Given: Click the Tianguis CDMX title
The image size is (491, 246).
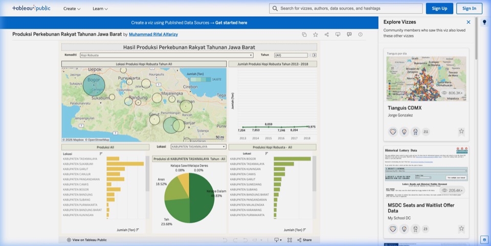Looking at the screenshot, I should point(405,108).
